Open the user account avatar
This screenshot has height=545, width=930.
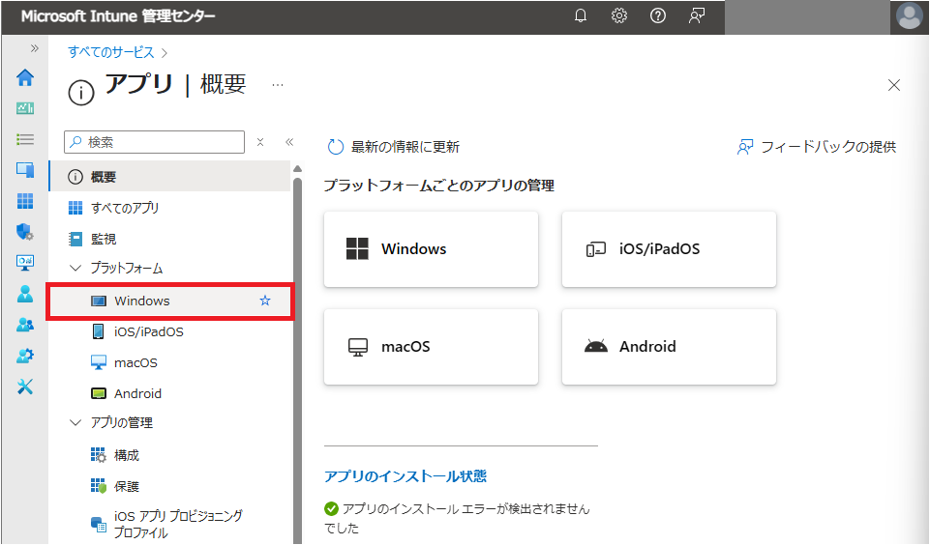click(x=910, y=16)
